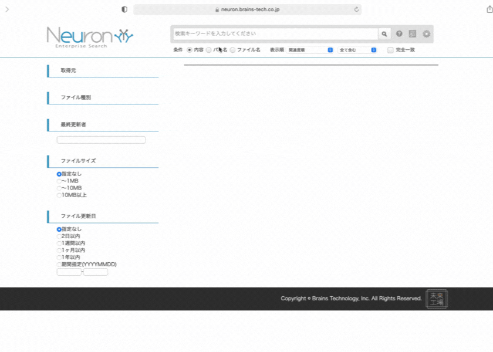Click the browser privacy shield icon
Viewport: 493px width, 352px height.
[x=124, y=9]
